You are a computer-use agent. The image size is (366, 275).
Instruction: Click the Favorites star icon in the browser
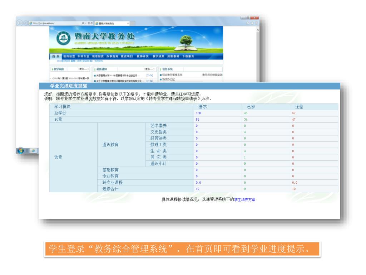(252, 23)
